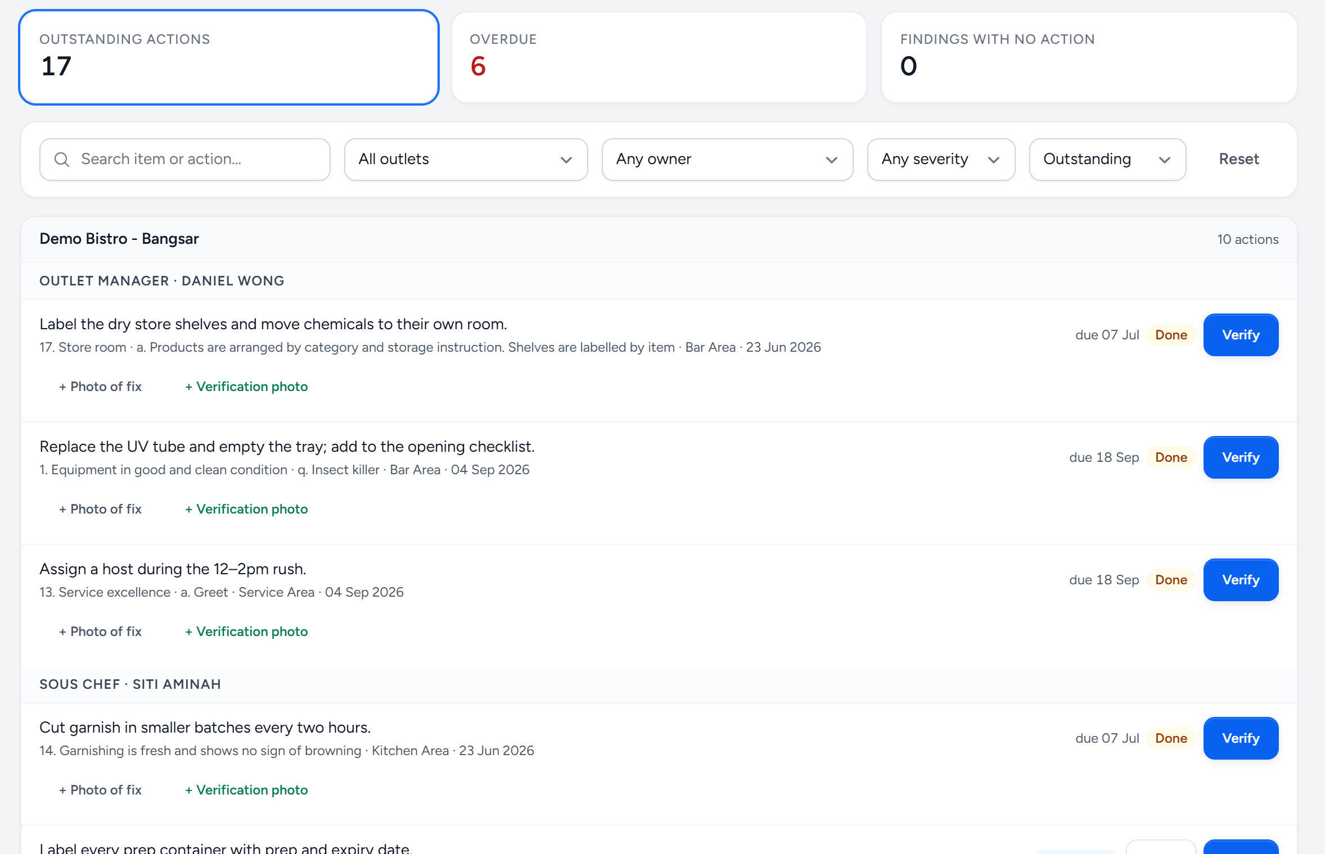1325x854 pixels.
Task: Click the 'due 18 Sep' date on UV tube action
Action: [1104, 457]
